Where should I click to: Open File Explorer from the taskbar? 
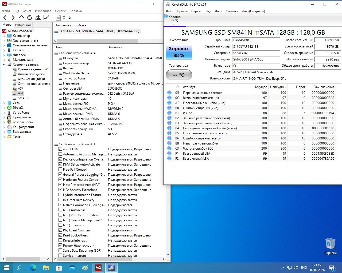point(46,268)
